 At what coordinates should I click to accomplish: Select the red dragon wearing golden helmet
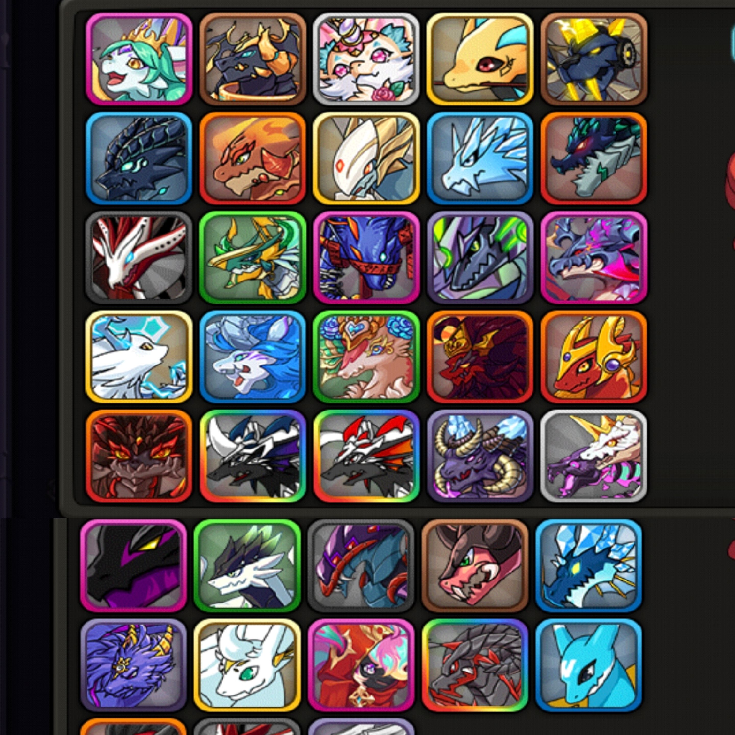(x=593, y=357)
